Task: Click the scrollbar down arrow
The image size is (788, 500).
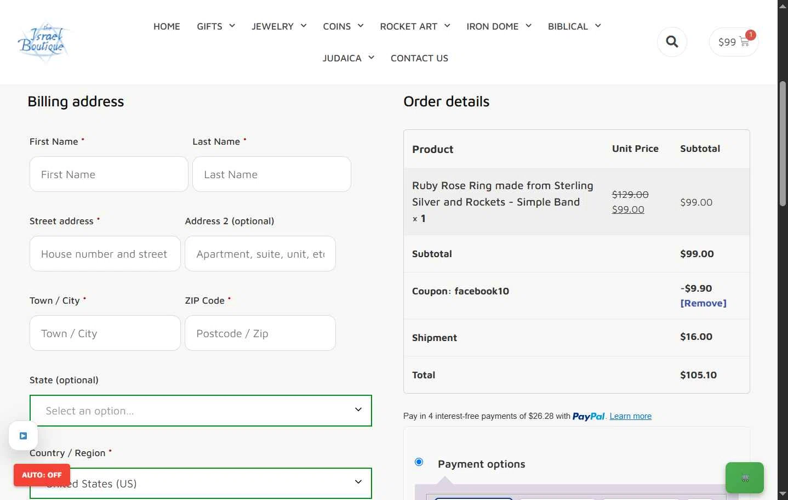Action: pyautogui.click(x=783, y=495)
